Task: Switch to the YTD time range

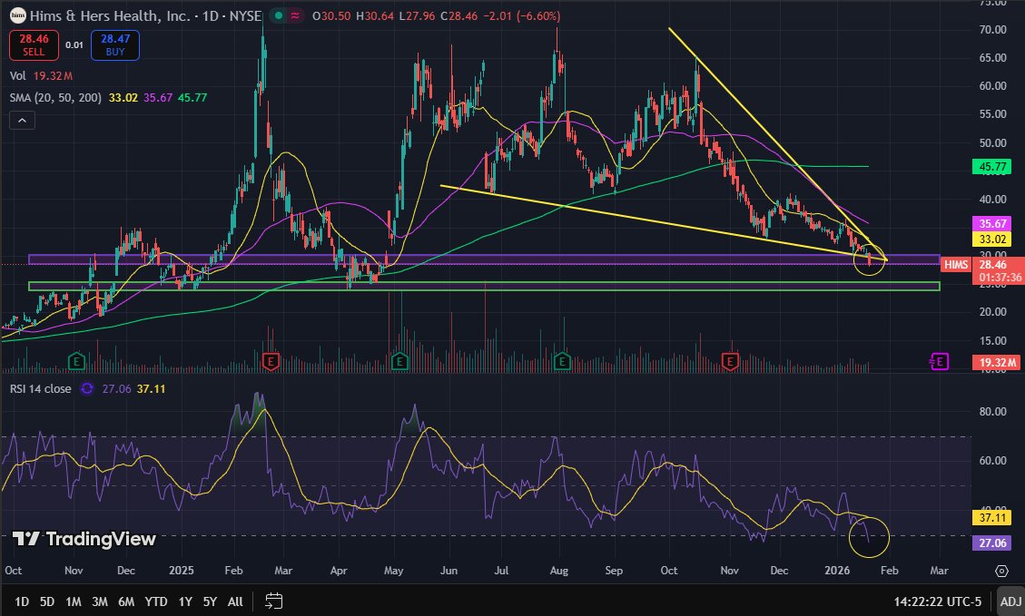Action: click(x=155, y=601)
